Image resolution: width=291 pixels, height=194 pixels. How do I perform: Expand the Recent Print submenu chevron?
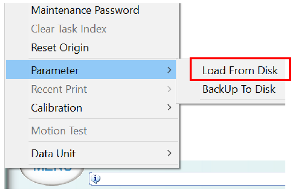(x=169, y=89)
